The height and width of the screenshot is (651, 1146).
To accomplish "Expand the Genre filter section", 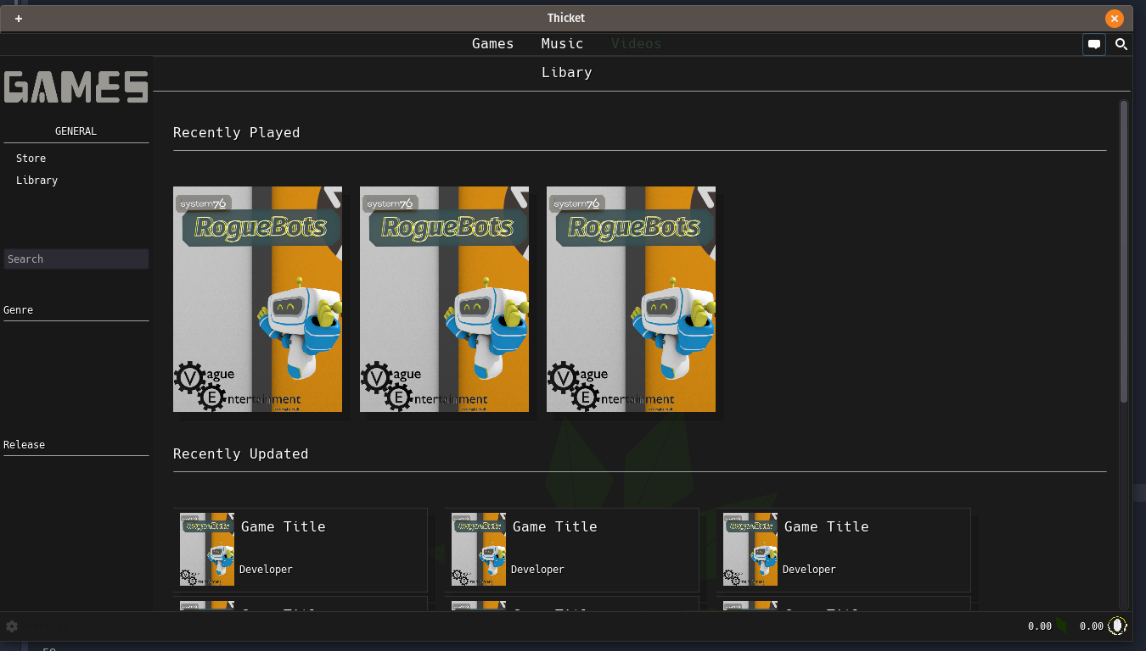I will (x=19, y=310).
